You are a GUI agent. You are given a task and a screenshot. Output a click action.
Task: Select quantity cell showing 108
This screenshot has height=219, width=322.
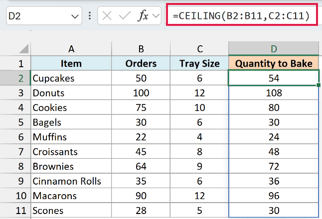point(274,93)
